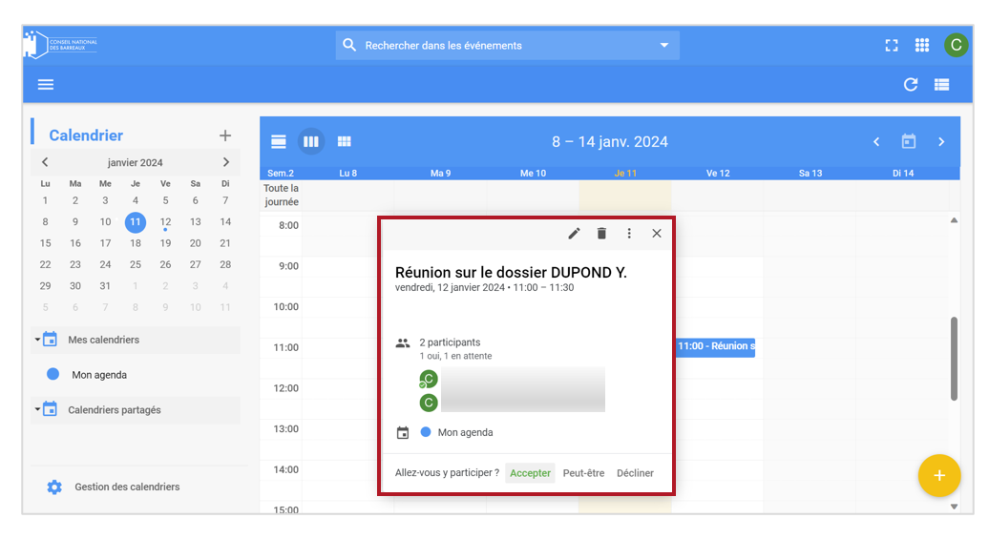This screenshot has width=989, height=539.
Task: Accept the meeting with Accepter
Action: [x=530, y=473]
